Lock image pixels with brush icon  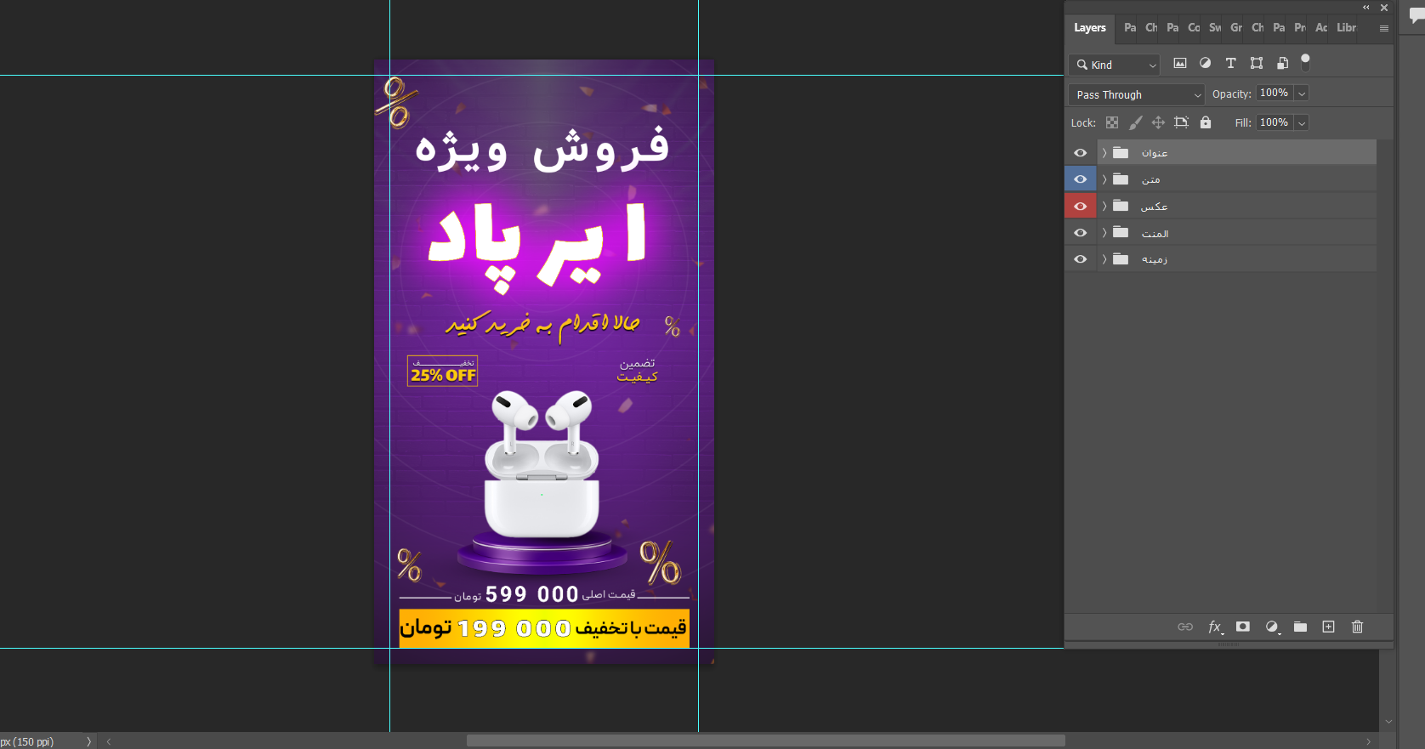[x=1136, y=122]
